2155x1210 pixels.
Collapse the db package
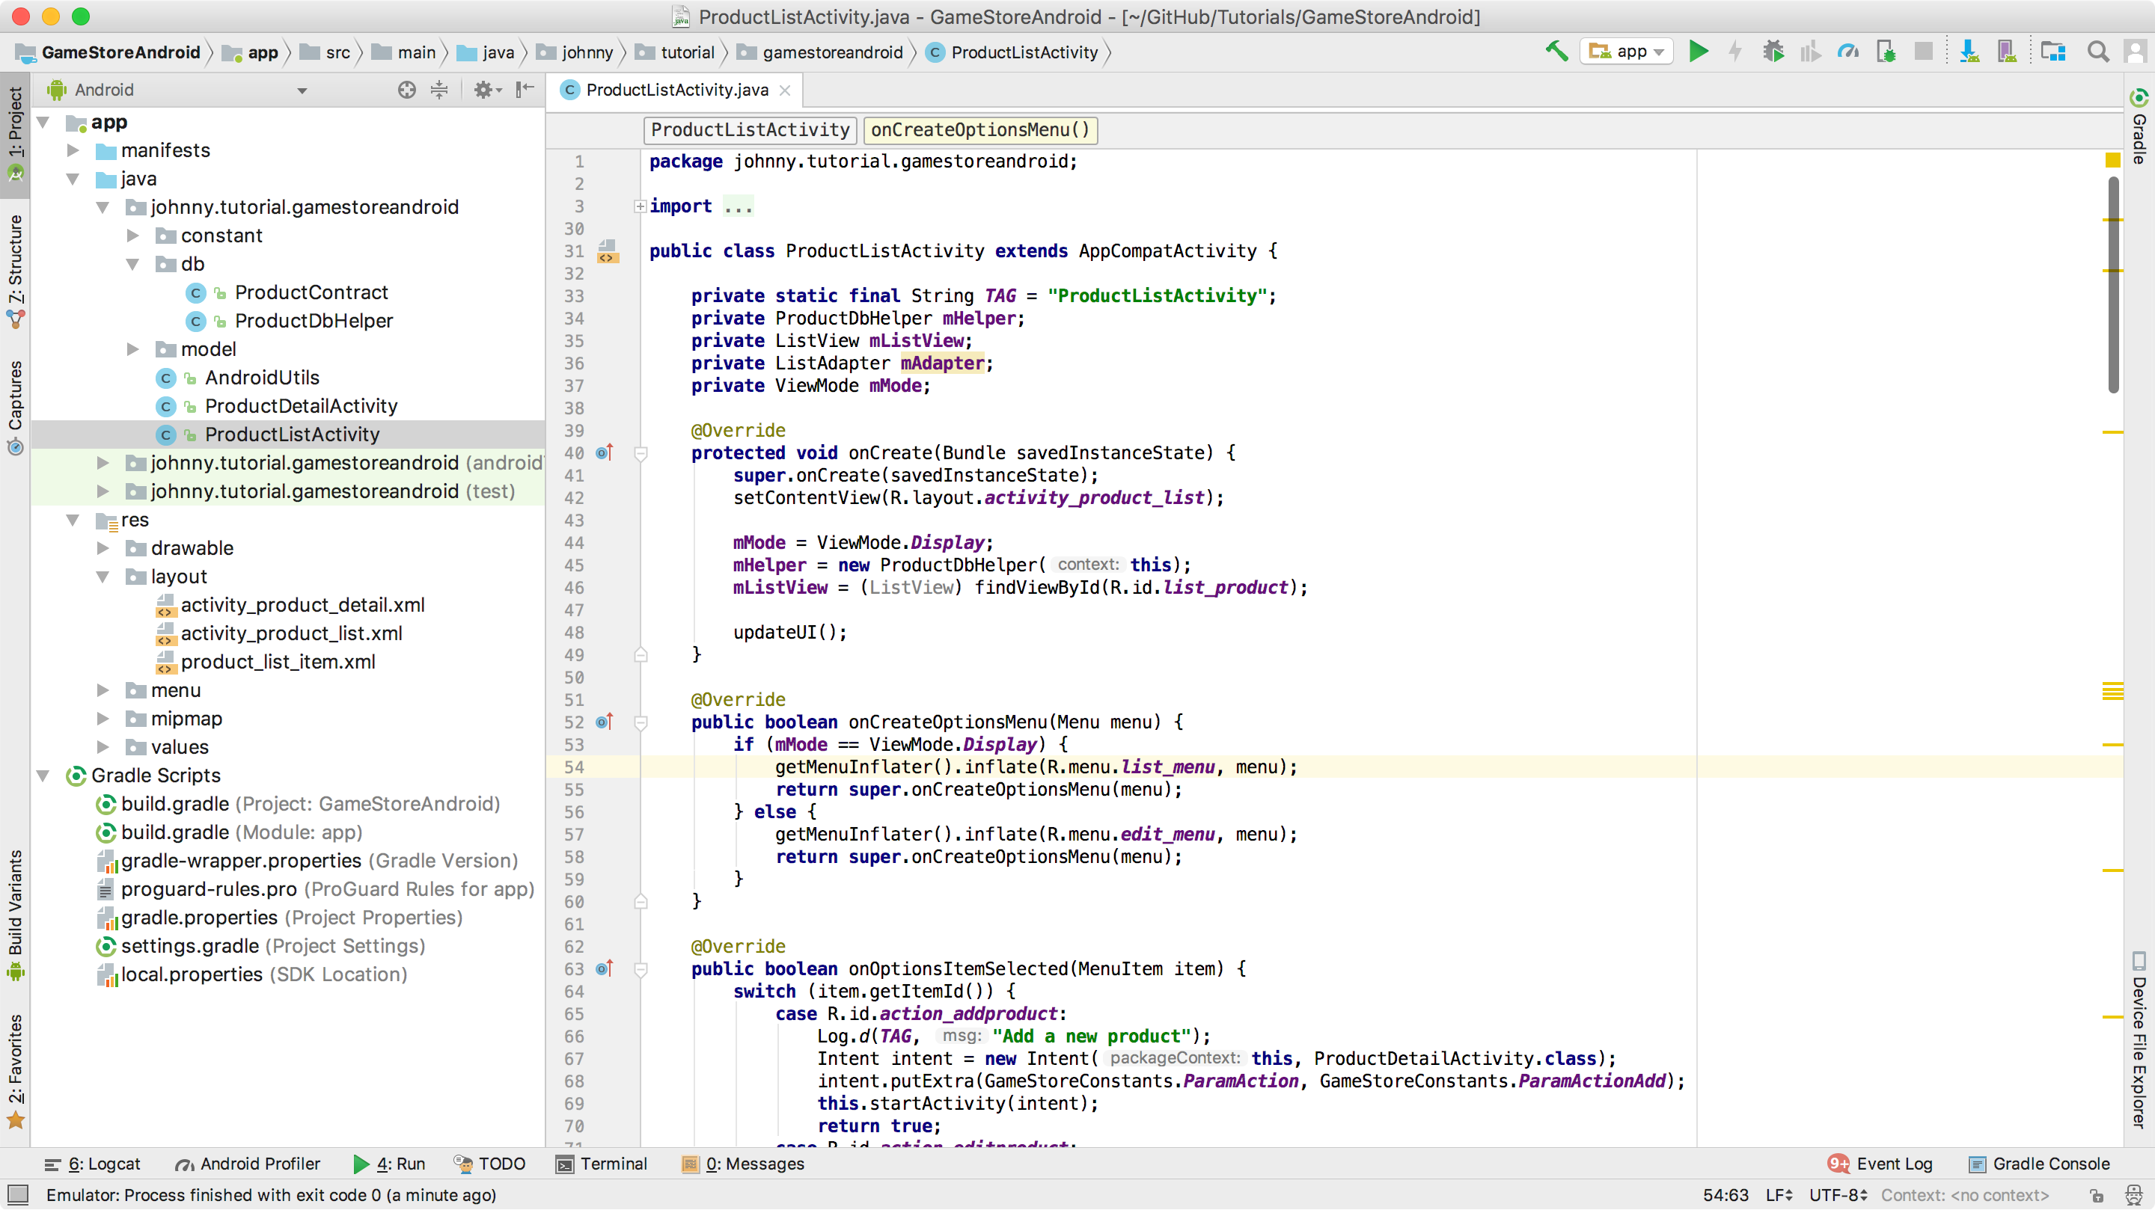(x=133, y=264)
